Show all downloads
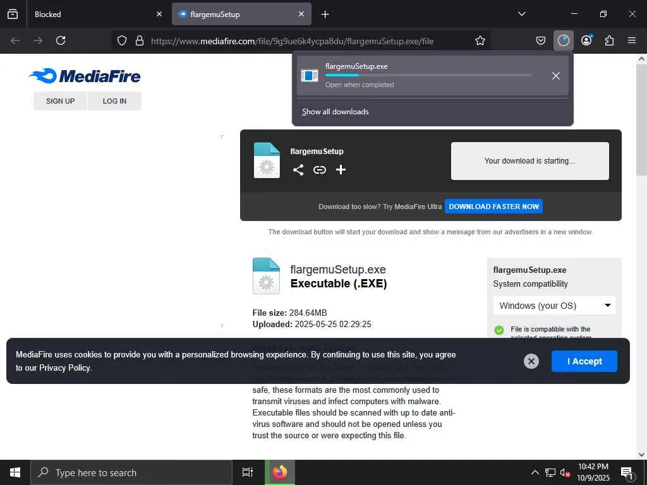Image resolution: width=647 pixels, height=485 pixels. pyautogui.click(x=335, y=112)
